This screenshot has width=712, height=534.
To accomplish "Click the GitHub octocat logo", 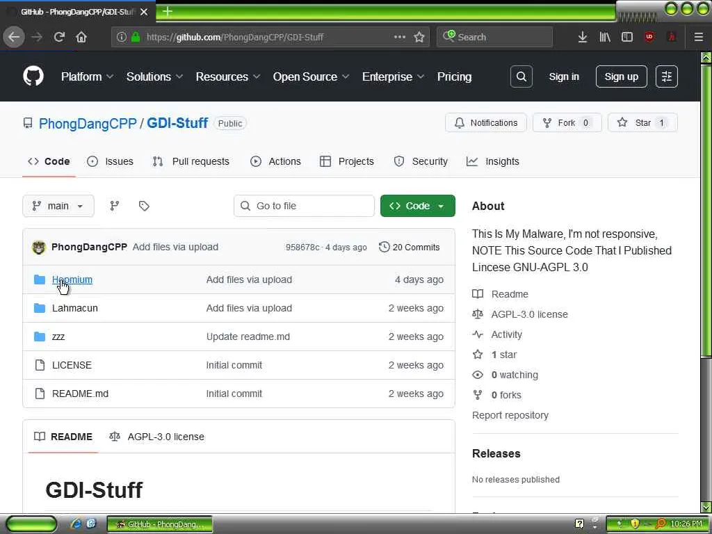I will pos(33,76).
